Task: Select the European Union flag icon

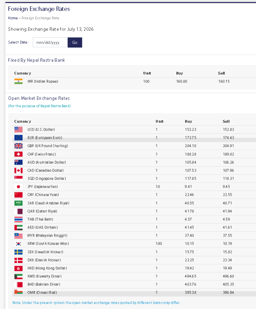Action: point(18,137)
